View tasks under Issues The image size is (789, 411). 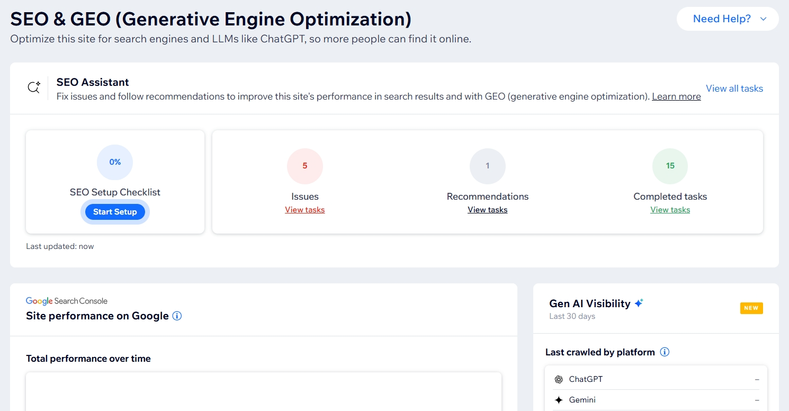(305, 210)
